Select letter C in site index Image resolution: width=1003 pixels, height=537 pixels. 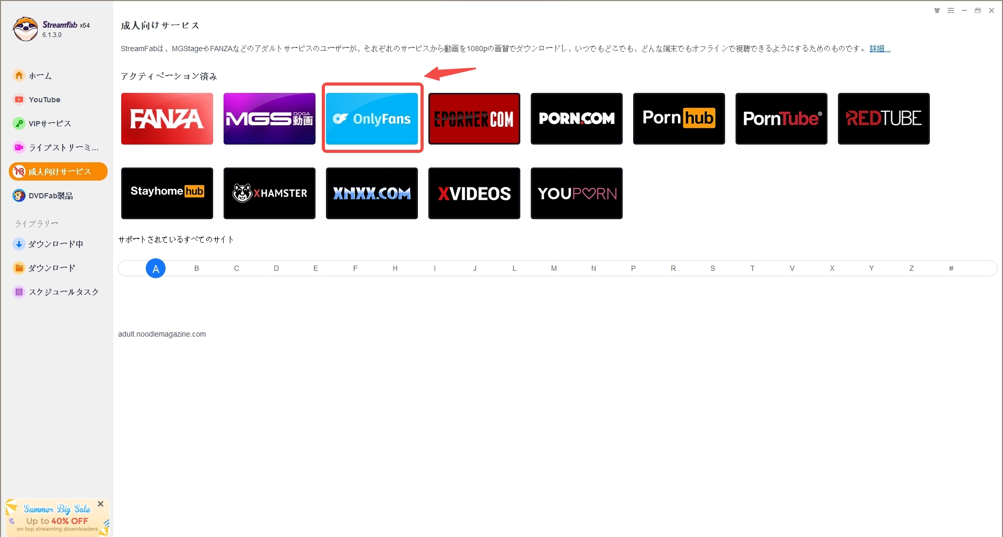click(x=237, y=268)
